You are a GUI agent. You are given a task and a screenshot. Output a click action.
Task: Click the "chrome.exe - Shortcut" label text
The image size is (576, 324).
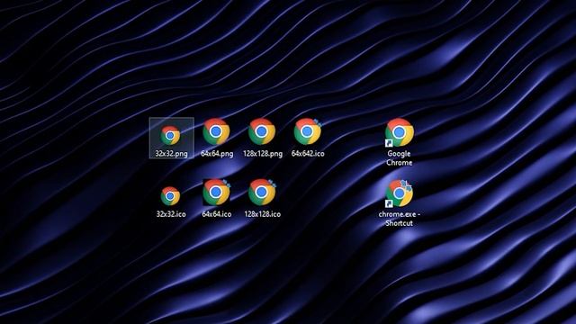pyautogui.click(x=400, y=219)
